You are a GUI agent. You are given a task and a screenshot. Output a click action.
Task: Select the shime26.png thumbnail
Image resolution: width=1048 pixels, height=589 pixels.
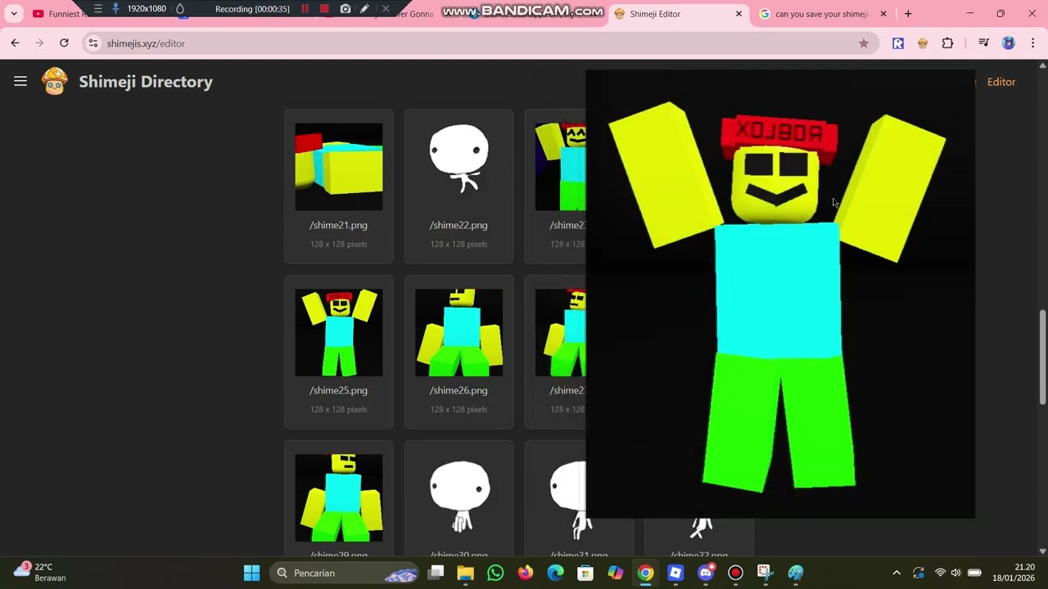click(x=458, y=332)
